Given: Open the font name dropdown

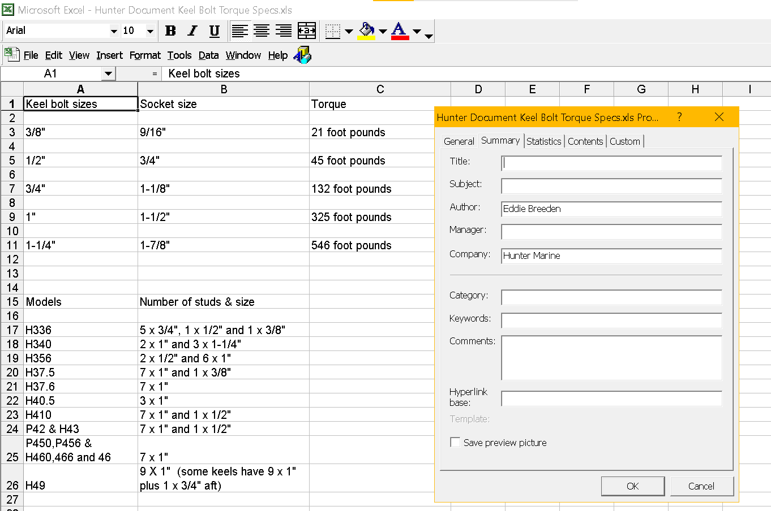Looking at the screenshot, I should (x=114, y=31).
